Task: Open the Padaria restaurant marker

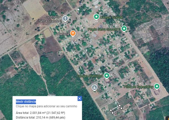Action: pyautogui.click(x=73, y=33)
